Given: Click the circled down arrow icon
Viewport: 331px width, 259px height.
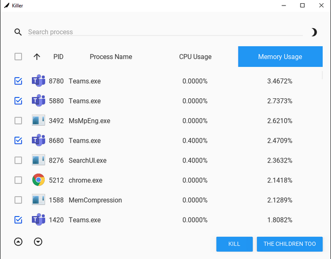Looking at the screenshot, I should [x=38, y=242].
